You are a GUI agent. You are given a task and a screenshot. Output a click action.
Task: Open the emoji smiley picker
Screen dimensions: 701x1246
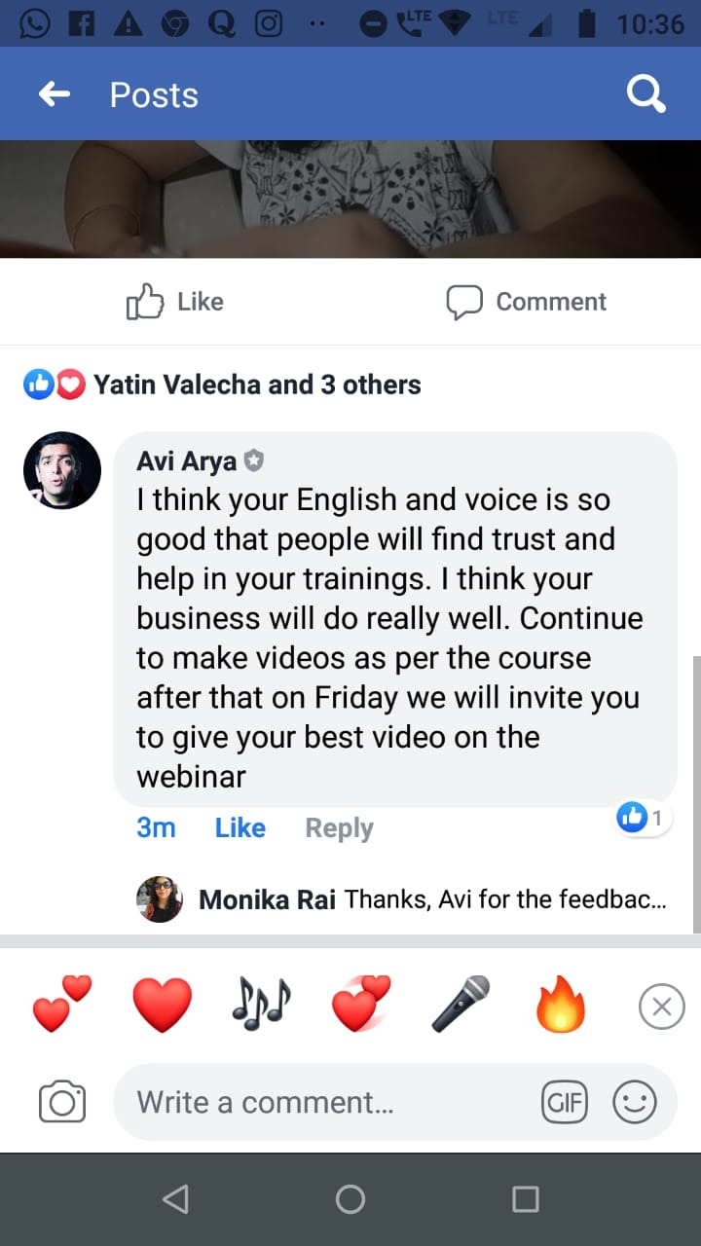tap(635, 1103)
